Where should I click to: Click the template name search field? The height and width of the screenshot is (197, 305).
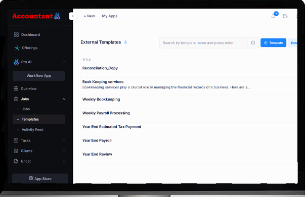coord(203,43)
